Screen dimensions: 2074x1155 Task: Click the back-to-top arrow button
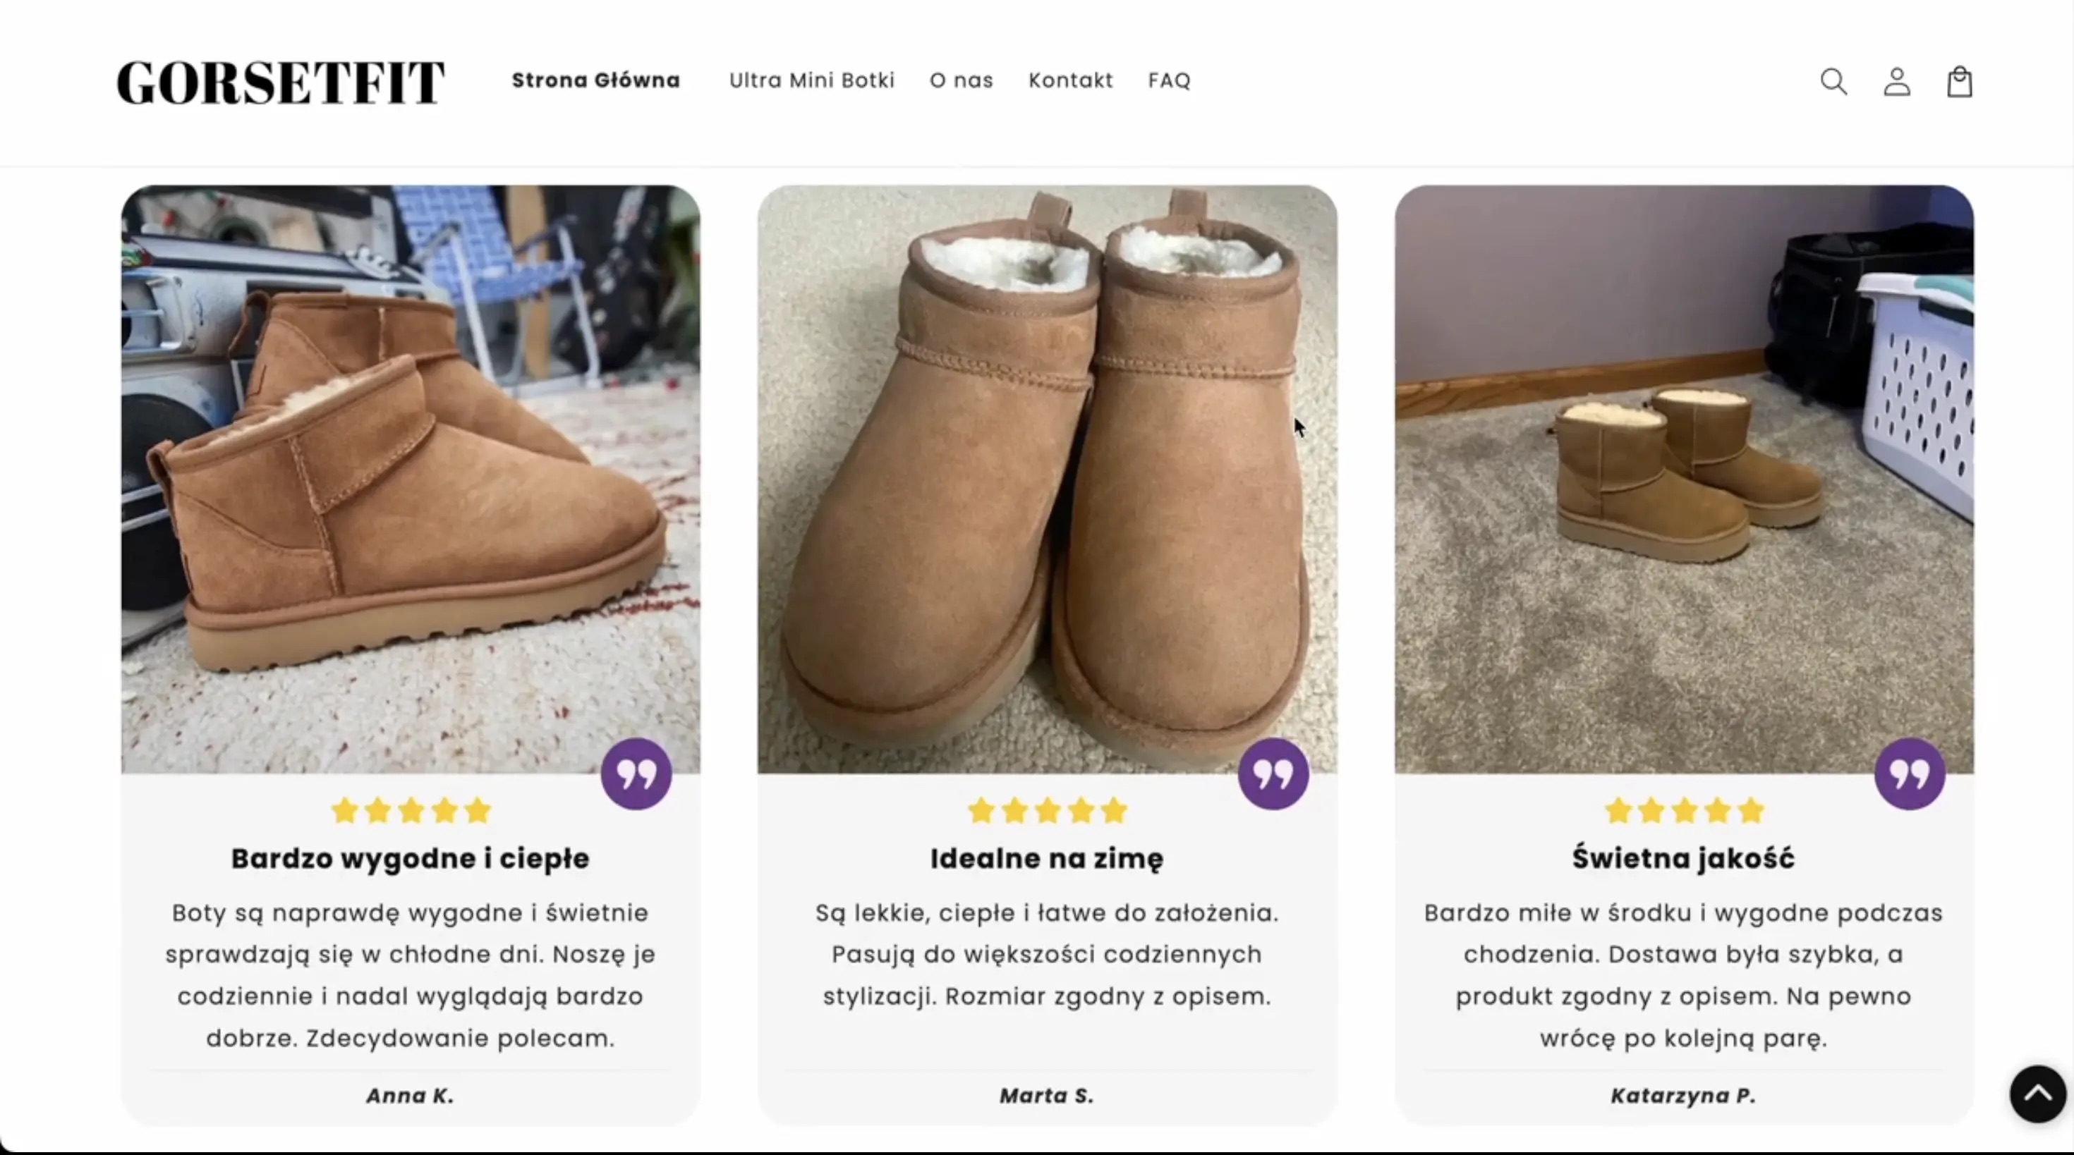click(x=2038, y=1094)
